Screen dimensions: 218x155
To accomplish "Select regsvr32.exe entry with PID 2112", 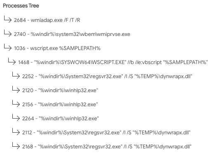I will click(106, 133).
